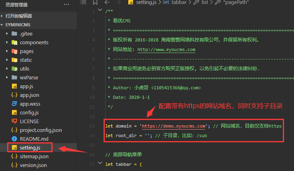Viewport: 294px width, 171px height.
Task: Click the outline list icon in editor toolbar
Action: click(83, 2)
